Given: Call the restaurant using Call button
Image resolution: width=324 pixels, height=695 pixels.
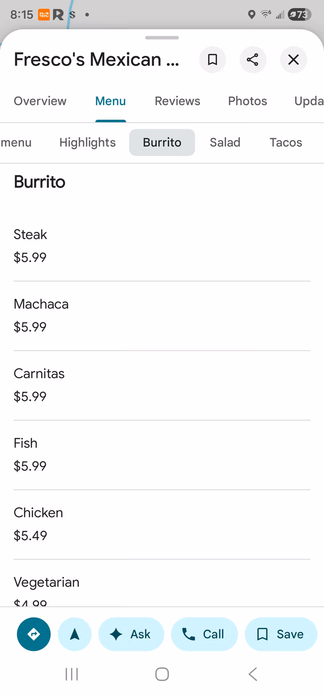Looking at the screenshot, I should coord(204,634).
